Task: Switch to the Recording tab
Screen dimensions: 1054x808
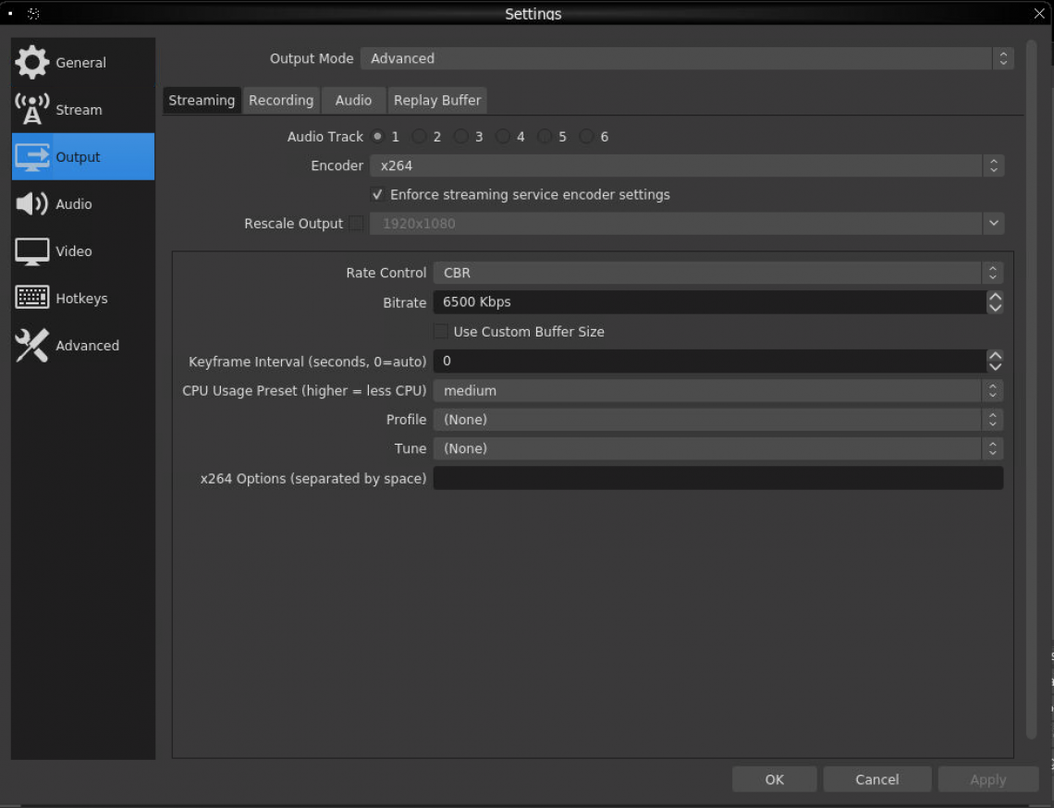Action: [x=281, y=100]
